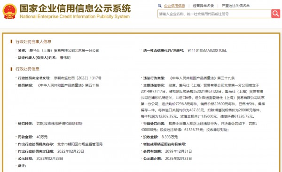The width and height of the screenshot is (282, 172).
Task: Click the 罚款金额 label
Action: pyautogui.click(x=25, y=137)
